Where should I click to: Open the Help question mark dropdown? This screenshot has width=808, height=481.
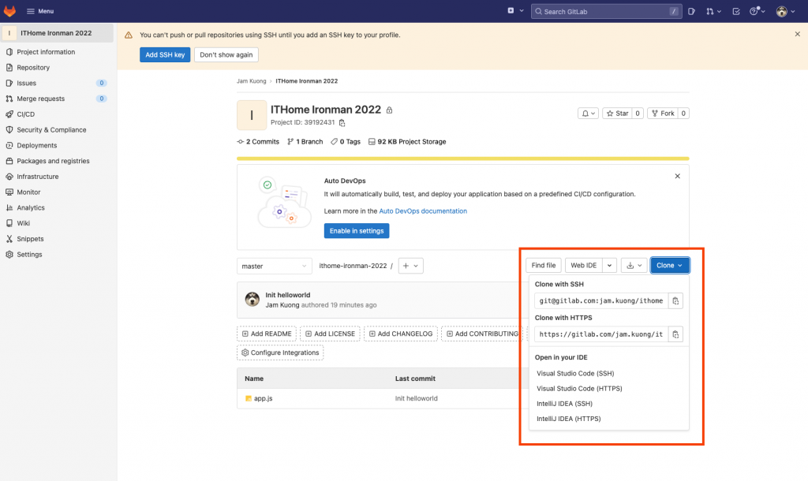point(757,11)
